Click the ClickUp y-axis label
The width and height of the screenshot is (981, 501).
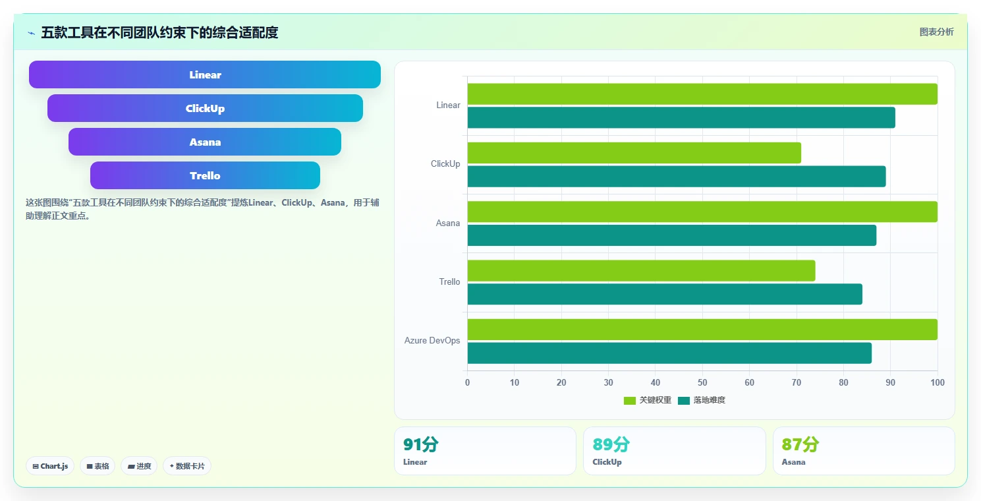coord(445,164)
